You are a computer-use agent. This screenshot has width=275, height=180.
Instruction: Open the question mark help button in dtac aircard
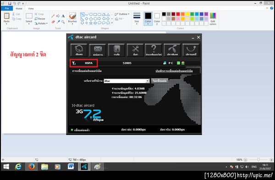[x=154, y=50]
